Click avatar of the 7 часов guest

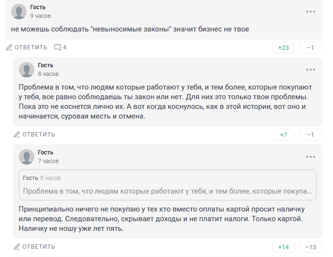click(27, 157)
